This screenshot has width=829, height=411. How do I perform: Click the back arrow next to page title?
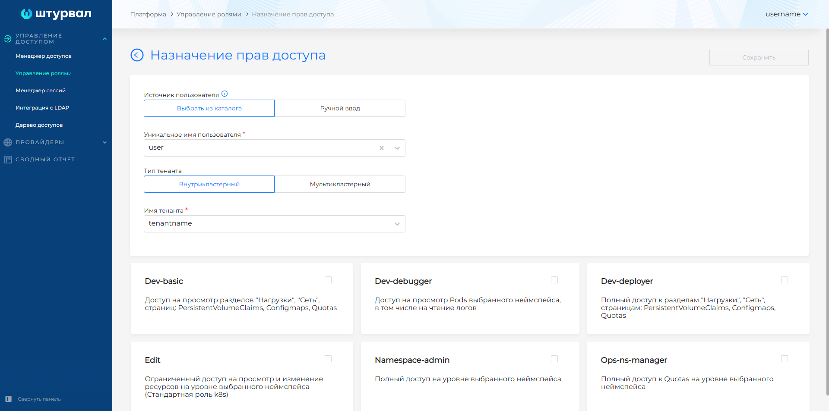[137, 55]
